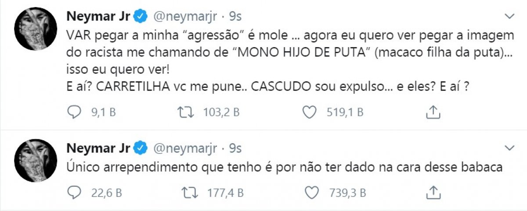The height and width of the screenshot is (211, 527).
Task: Retweet the tweet with 103,2 B retweets
Action: pyautogui.click(x=187, y=113)
